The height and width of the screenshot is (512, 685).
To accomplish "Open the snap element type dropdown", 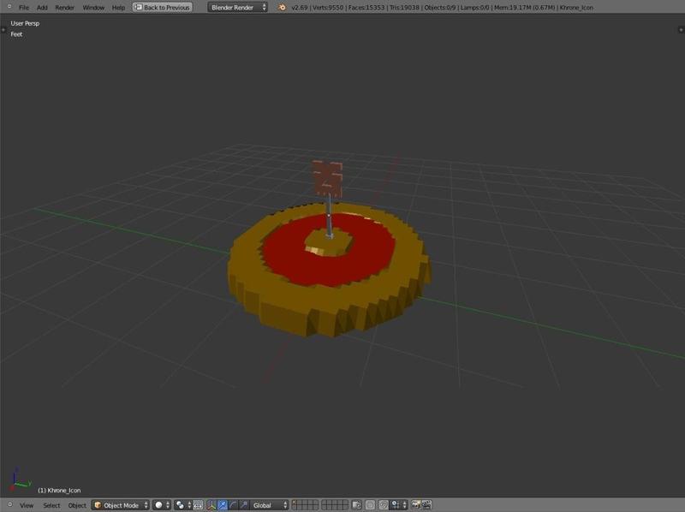I will pos(399,505).
